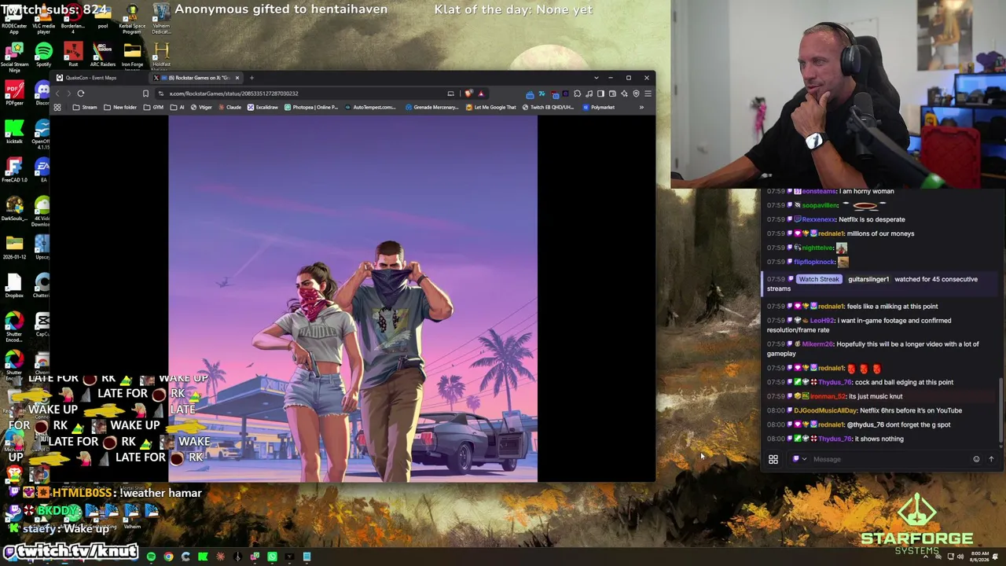Show more bookmarks with the overflow chevron
The height and width of the screenshot is (566, 1006).
[641, 107]
